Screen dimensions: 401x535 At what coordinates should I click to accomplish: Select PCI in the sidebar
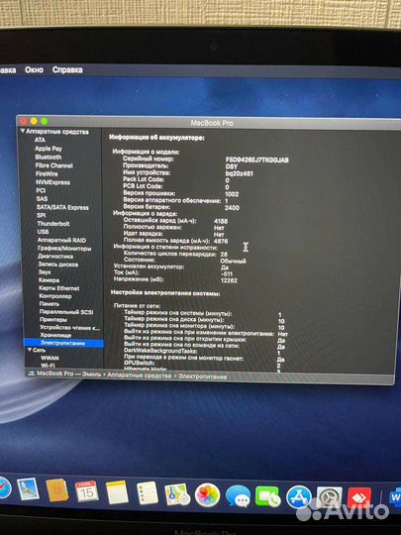pyautogui.click(x=41, y=190)
